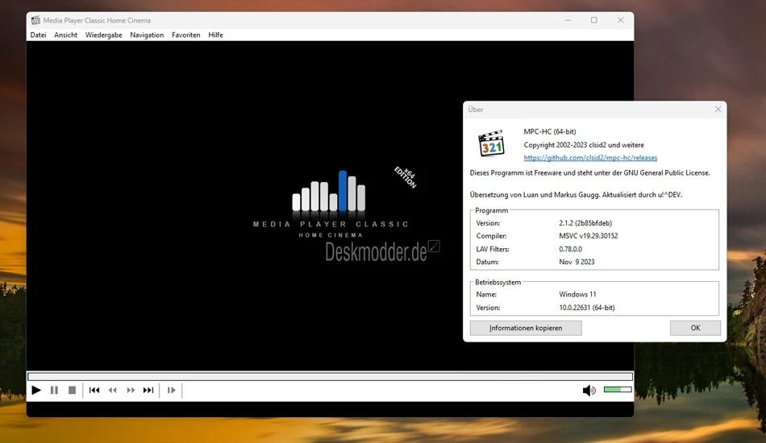Image resolution: width=766 pixels, height=443 pixels.
Task: Skip to next track icon
Action: click(148, 391)
